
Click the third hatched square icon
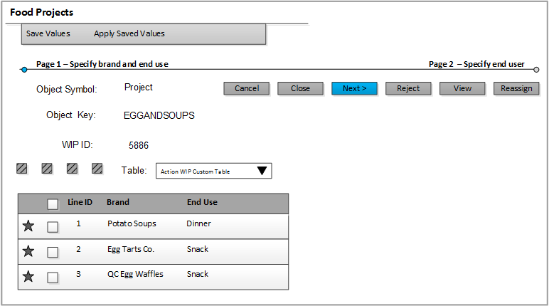(72, 169)
